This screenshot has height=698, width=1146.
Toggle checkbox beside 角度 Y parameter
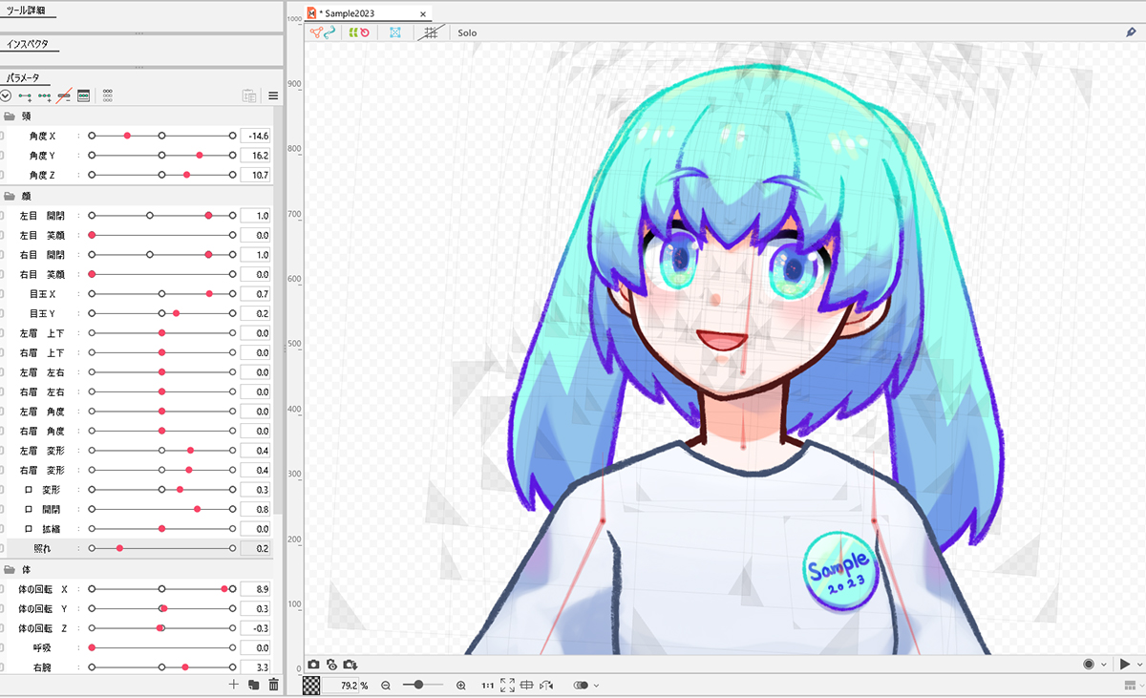pos(2,155)
